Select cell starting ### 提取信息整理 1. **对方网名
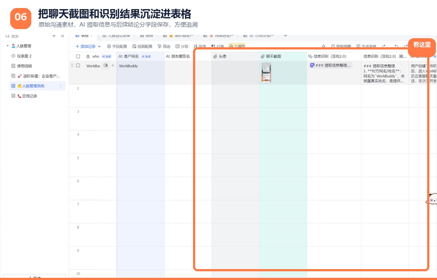The height and width of the screenshot is (280, 437). pyautogui.click(x=385, y=72)
